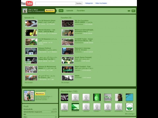Image resolution: width=158 pixels, height=118 pixels.
Task: Click the Abonnieren button in the header bar
Action: point(50,10)
